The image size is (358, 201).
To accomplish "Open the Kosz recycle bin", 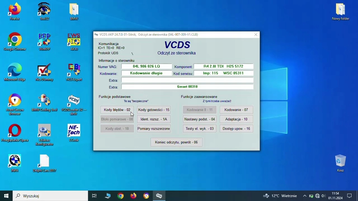I will click(340, 161).
